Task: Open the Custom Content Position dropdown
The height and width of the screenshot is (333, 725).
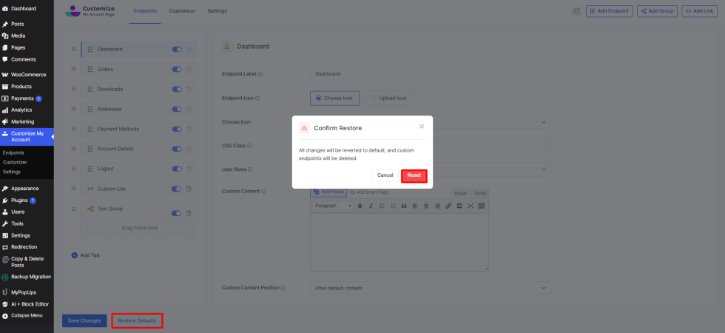Action: point(430,288)
